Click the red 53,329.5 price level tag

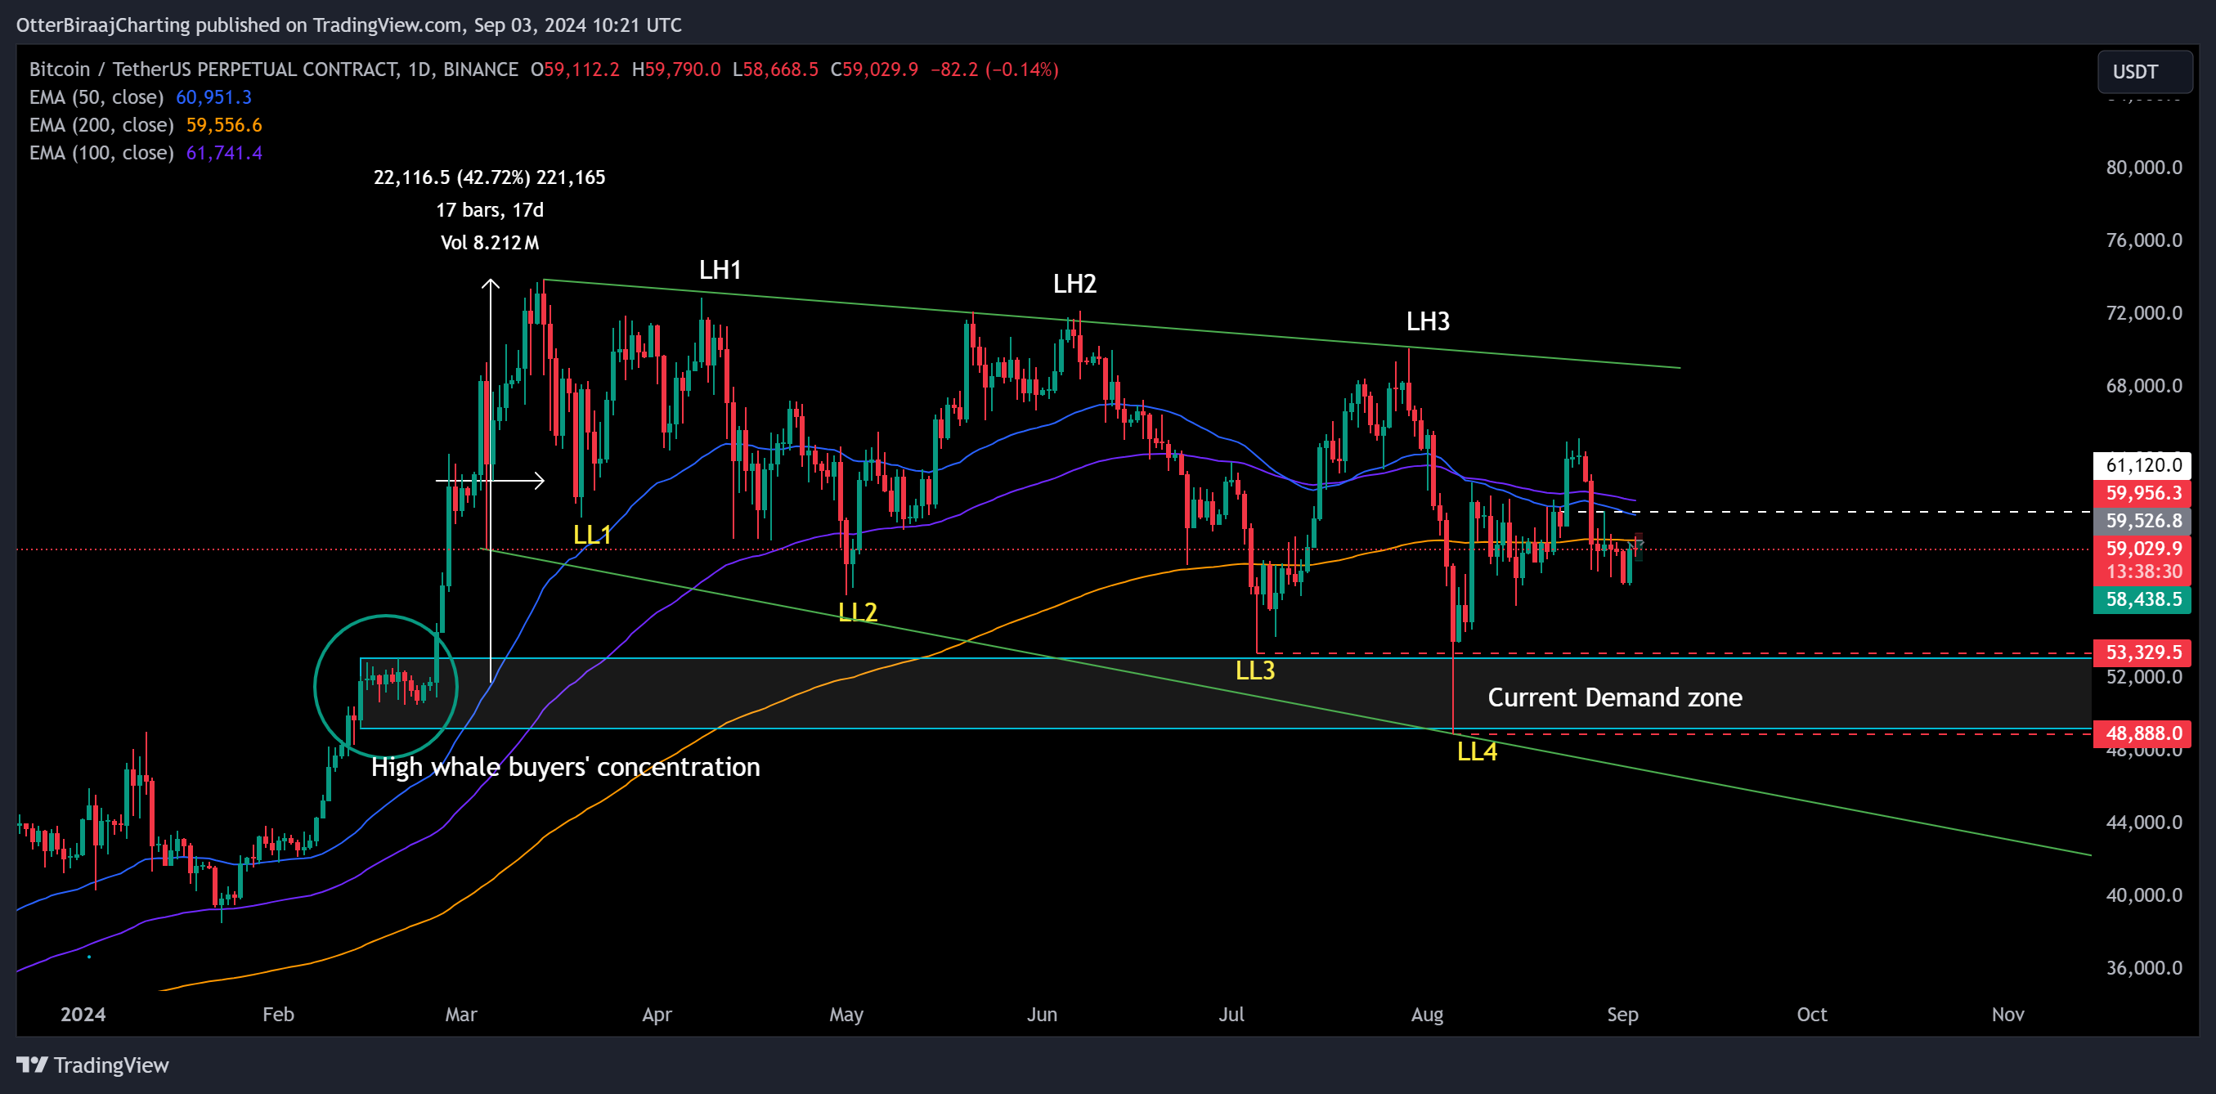click(2143, 652)
